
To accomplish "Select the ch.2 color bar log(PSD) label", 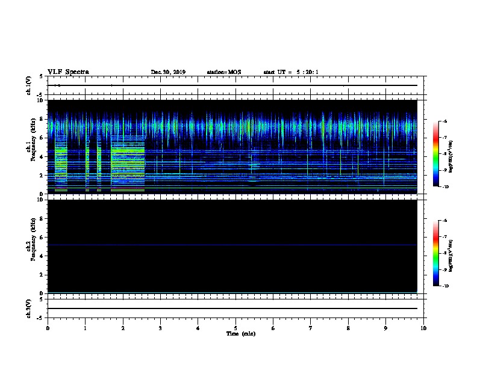I will click(x=451, y=256).
